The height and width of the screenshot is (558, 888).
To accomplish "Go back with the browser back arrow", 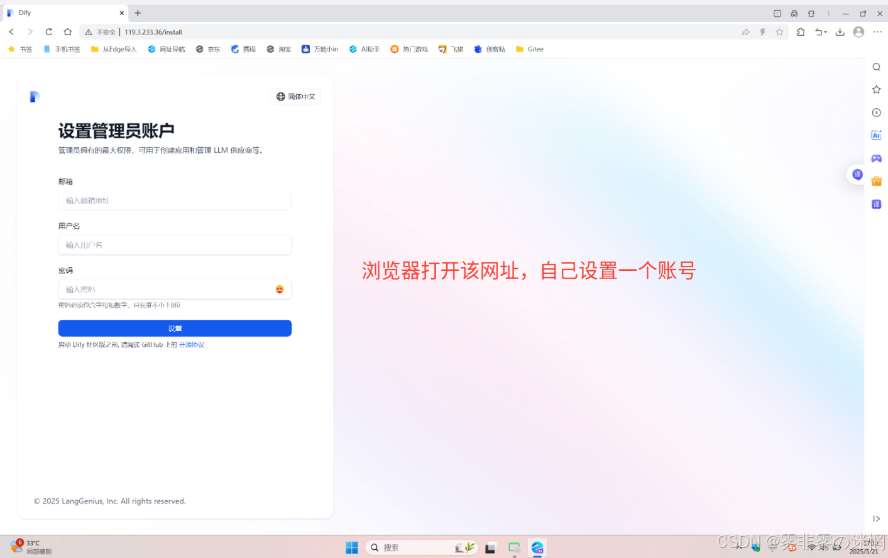I will pos(11,32).
